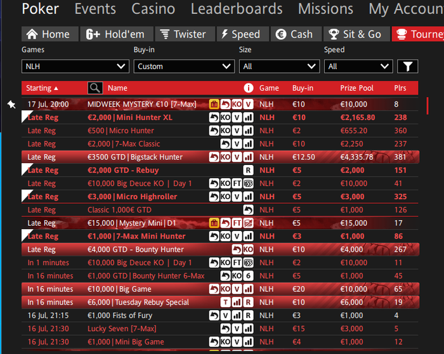
Task: Select the Classic 1,000€ GTD tournament name
Action: point(119,210)
